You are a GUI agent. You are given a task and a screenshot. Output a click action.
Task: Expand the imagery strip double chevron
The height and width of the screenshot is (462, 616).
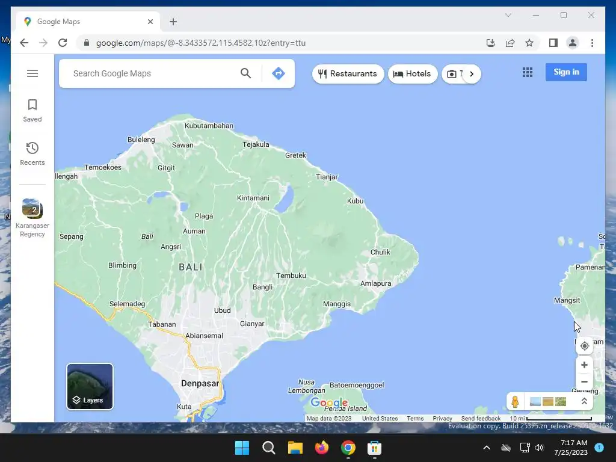(x=584, y=401)
